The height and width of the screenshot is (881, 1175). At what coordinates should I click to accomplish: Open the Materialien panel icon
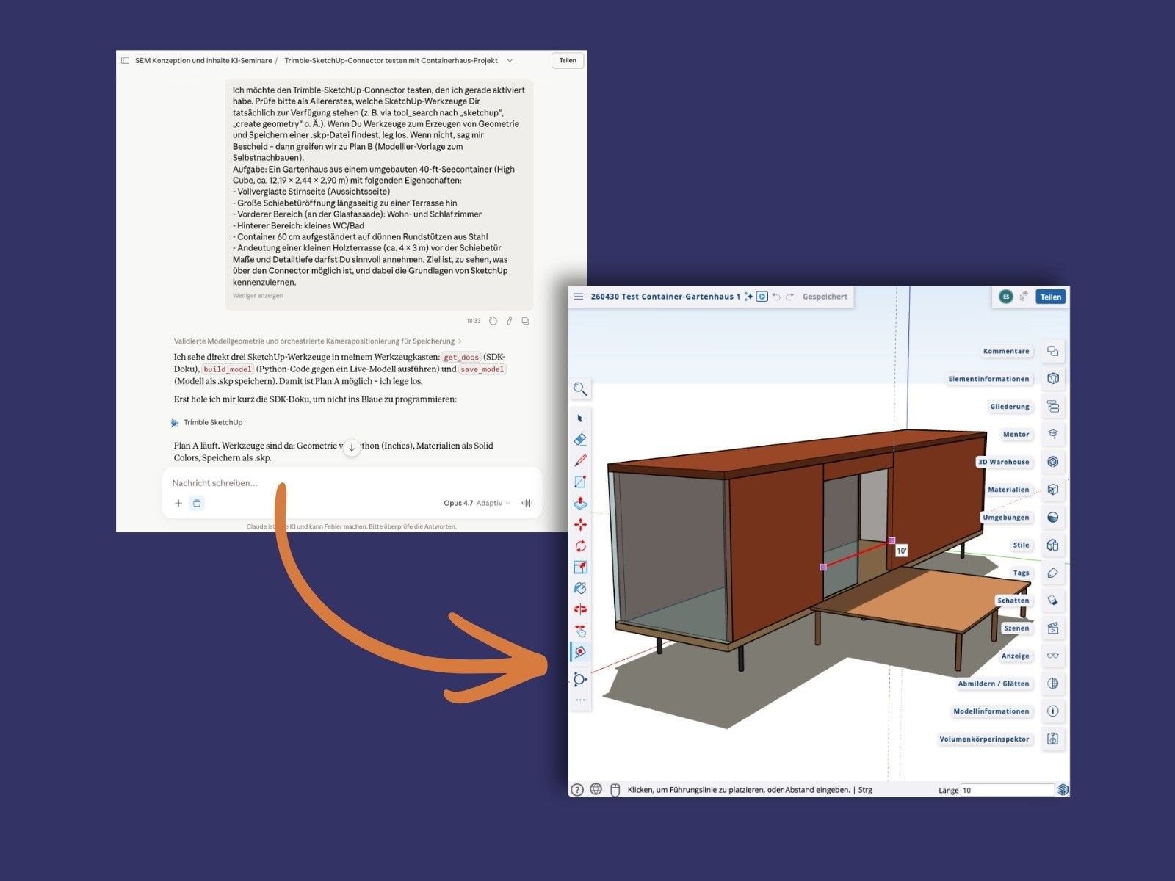coord(1052,490)
